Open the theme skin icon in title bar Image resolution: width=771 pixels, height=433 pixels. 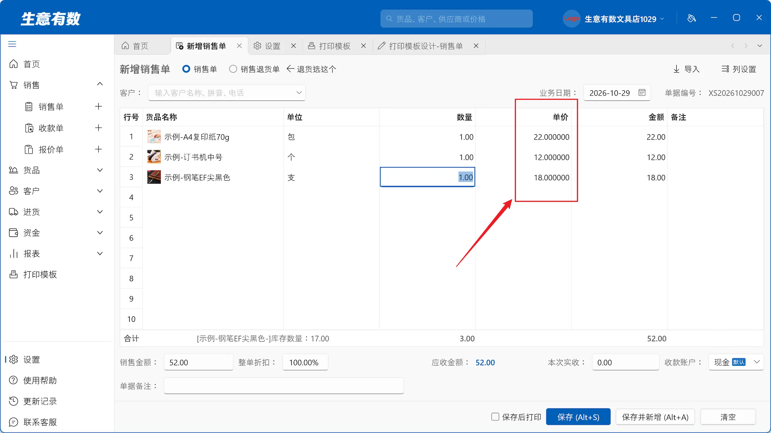tap(691, 18)
